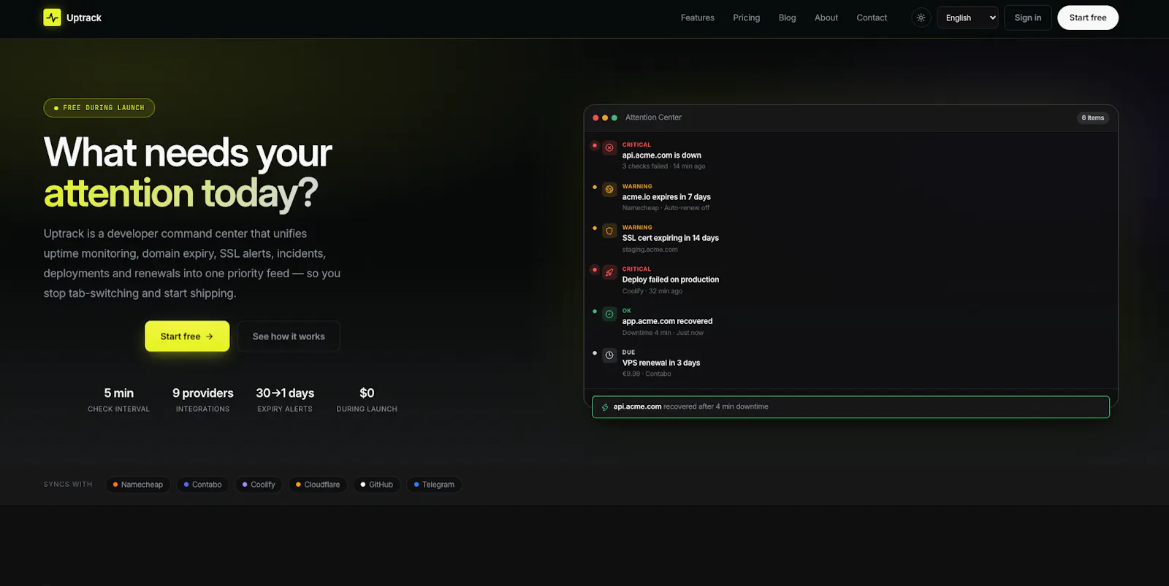Toggle the light/dark theme sun icon

921,18
